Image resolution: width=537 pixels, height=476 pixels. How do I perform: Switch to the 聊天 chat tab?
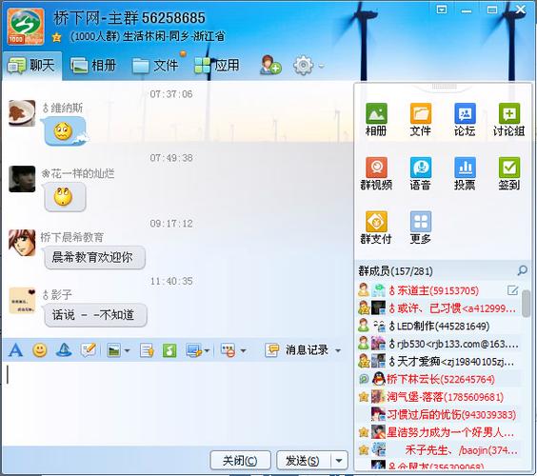(x=31, y=66)
